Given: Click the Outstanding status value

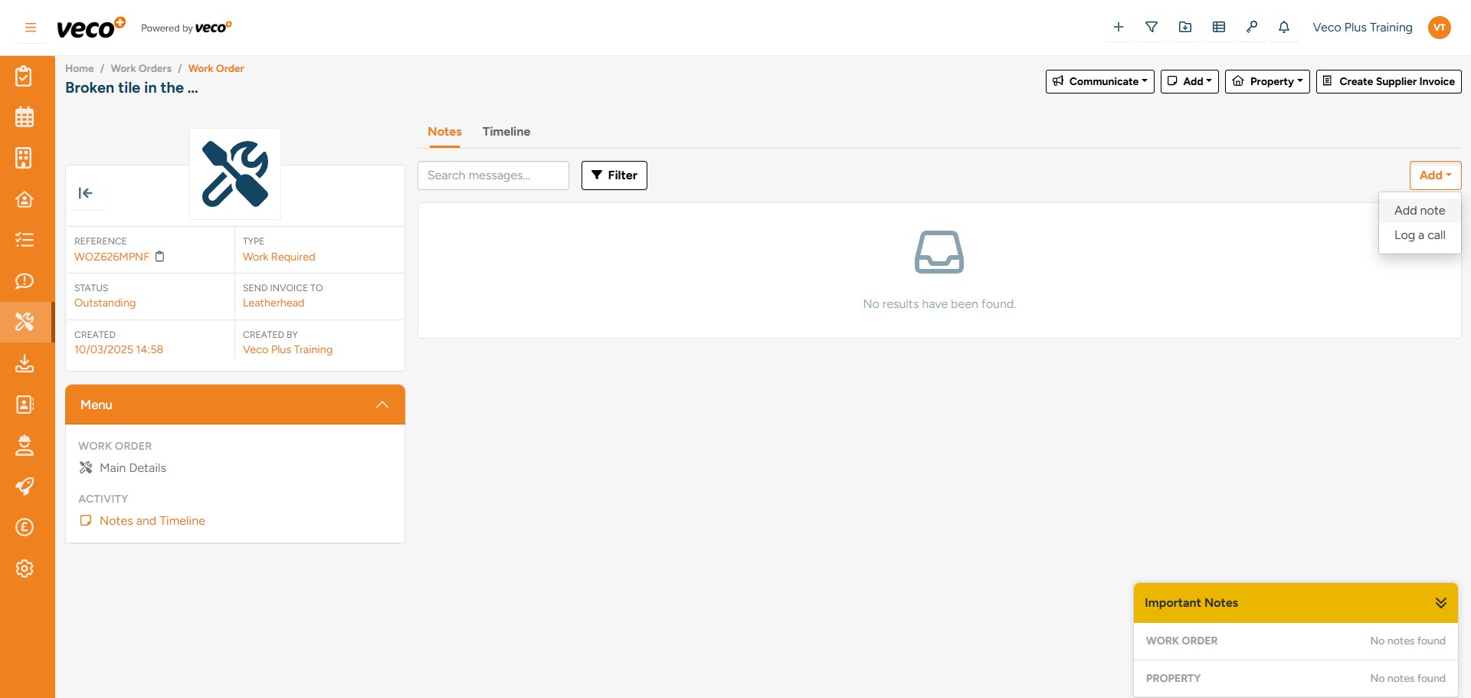Looking at the screenshot, I should point(105,303).
